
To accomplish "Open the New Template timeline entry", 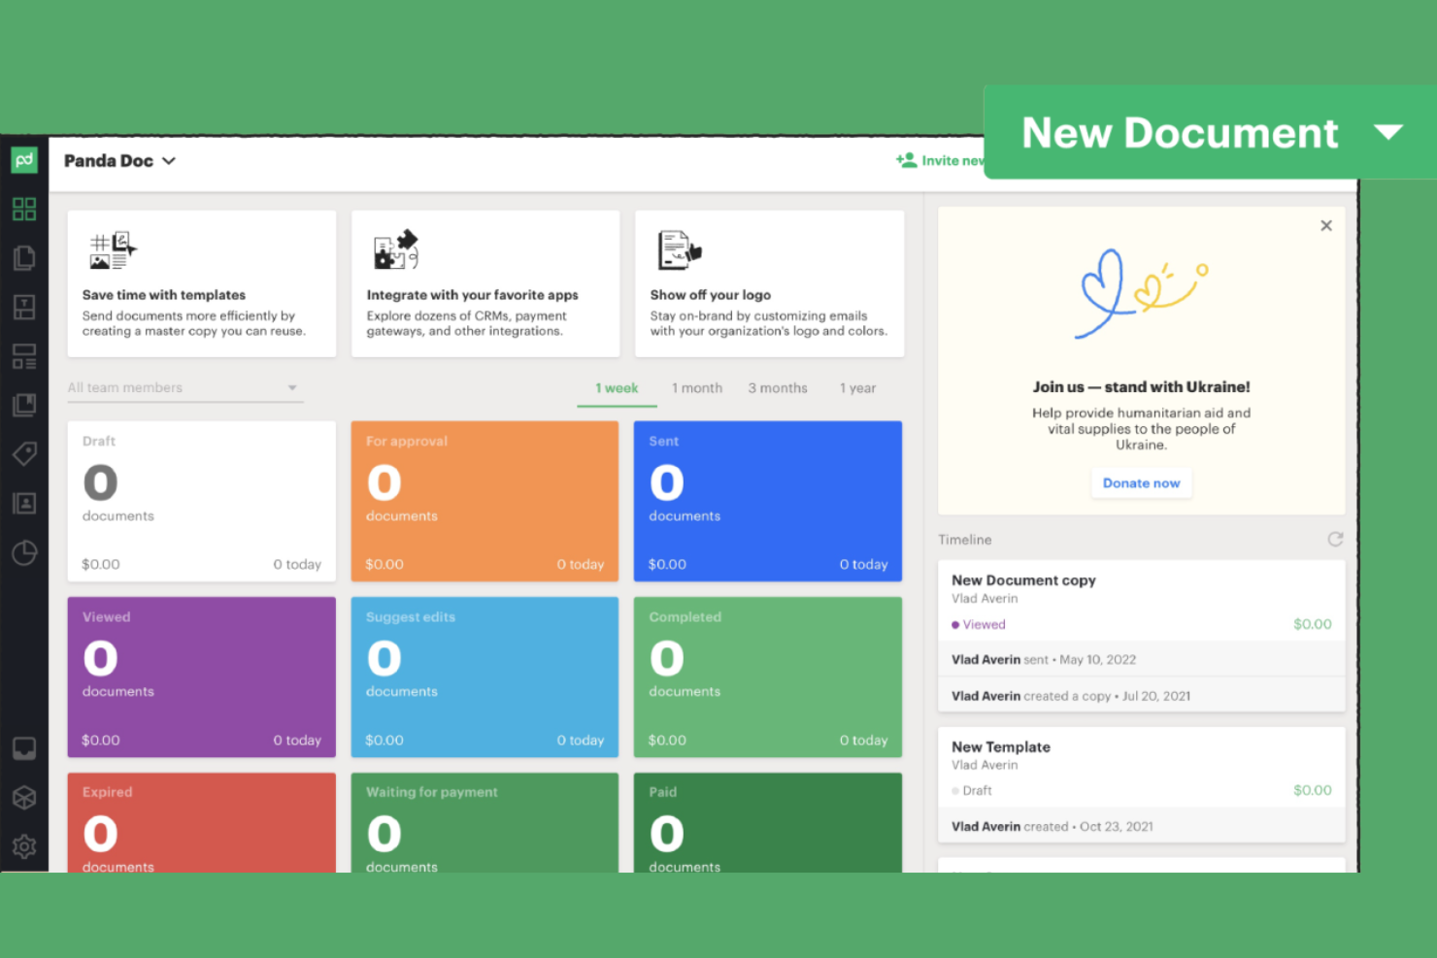I will (1142, 784).
